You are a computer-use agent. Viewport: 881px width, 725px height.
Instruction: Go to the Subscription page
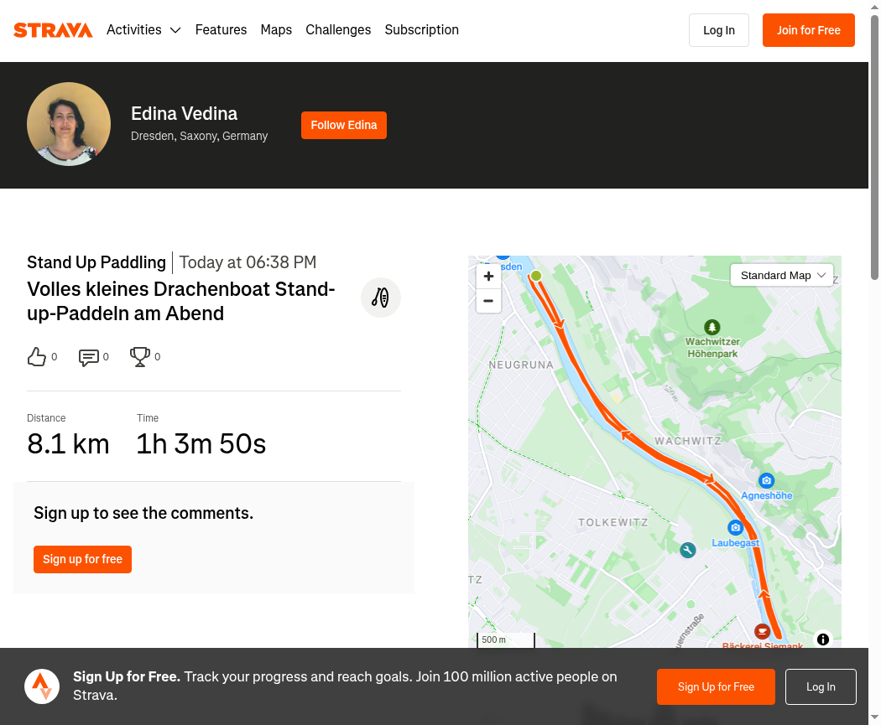point(421,29)
